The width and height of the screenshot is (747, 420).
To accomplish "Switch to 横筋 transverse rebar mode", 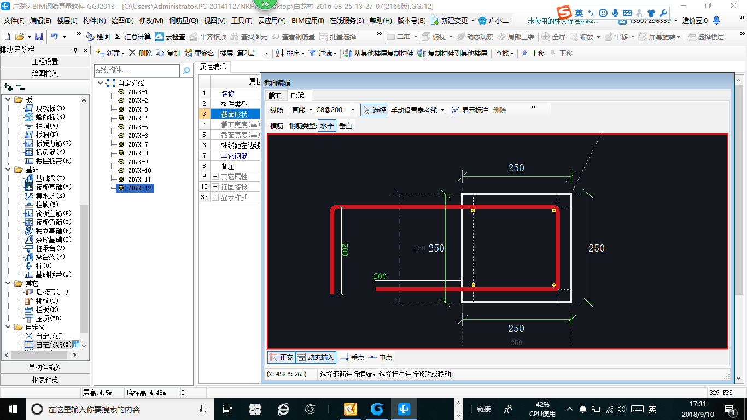I will coord(277,125).
